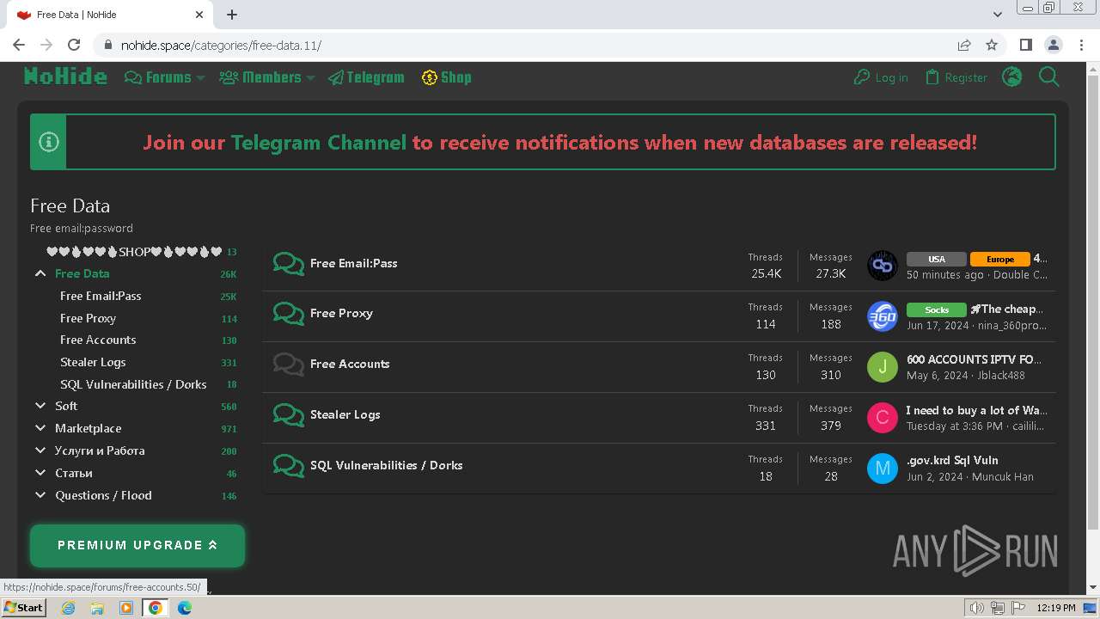This screenshot has height=619, width=1100.
Task: Share this page using the address bar share icon
Action: coord(964,45)
